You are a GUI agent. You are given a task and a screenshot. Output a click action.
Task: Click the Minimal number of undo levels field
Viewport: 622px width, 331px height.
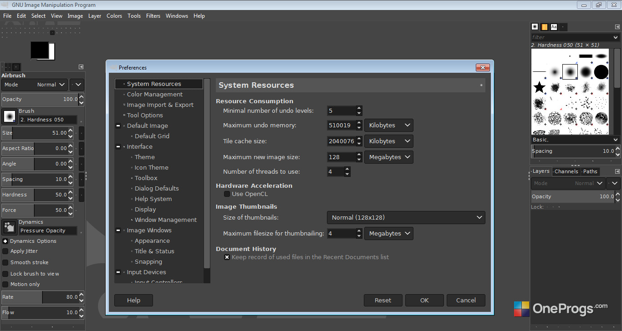click(x=342, y=110)
